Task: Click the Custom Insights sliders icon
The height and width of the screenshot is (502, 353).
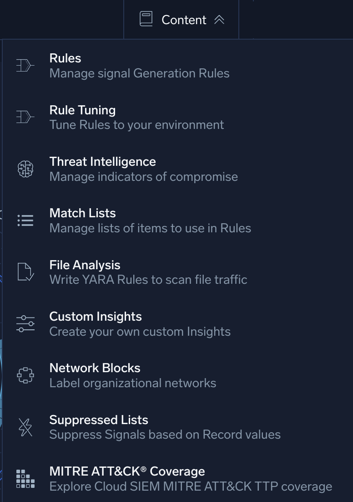Action: click(25, 323)
